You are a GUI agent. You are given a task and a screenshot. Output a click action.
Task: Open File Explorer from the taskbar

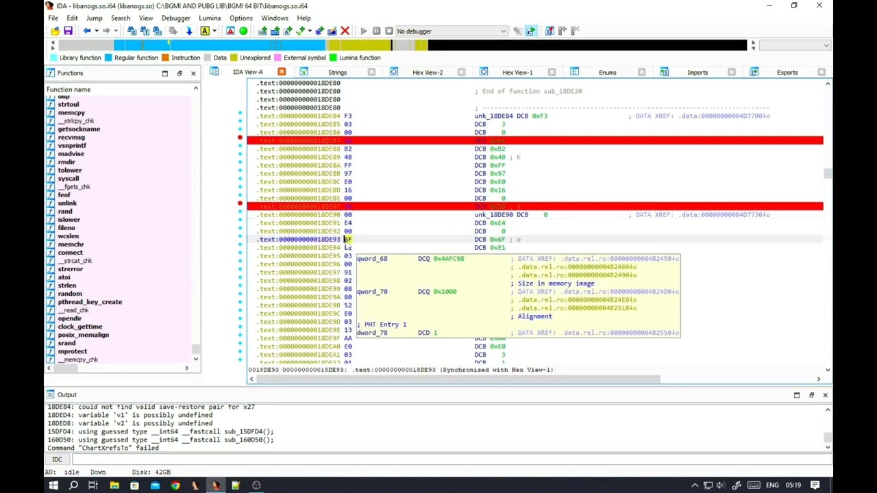(114, 485)
